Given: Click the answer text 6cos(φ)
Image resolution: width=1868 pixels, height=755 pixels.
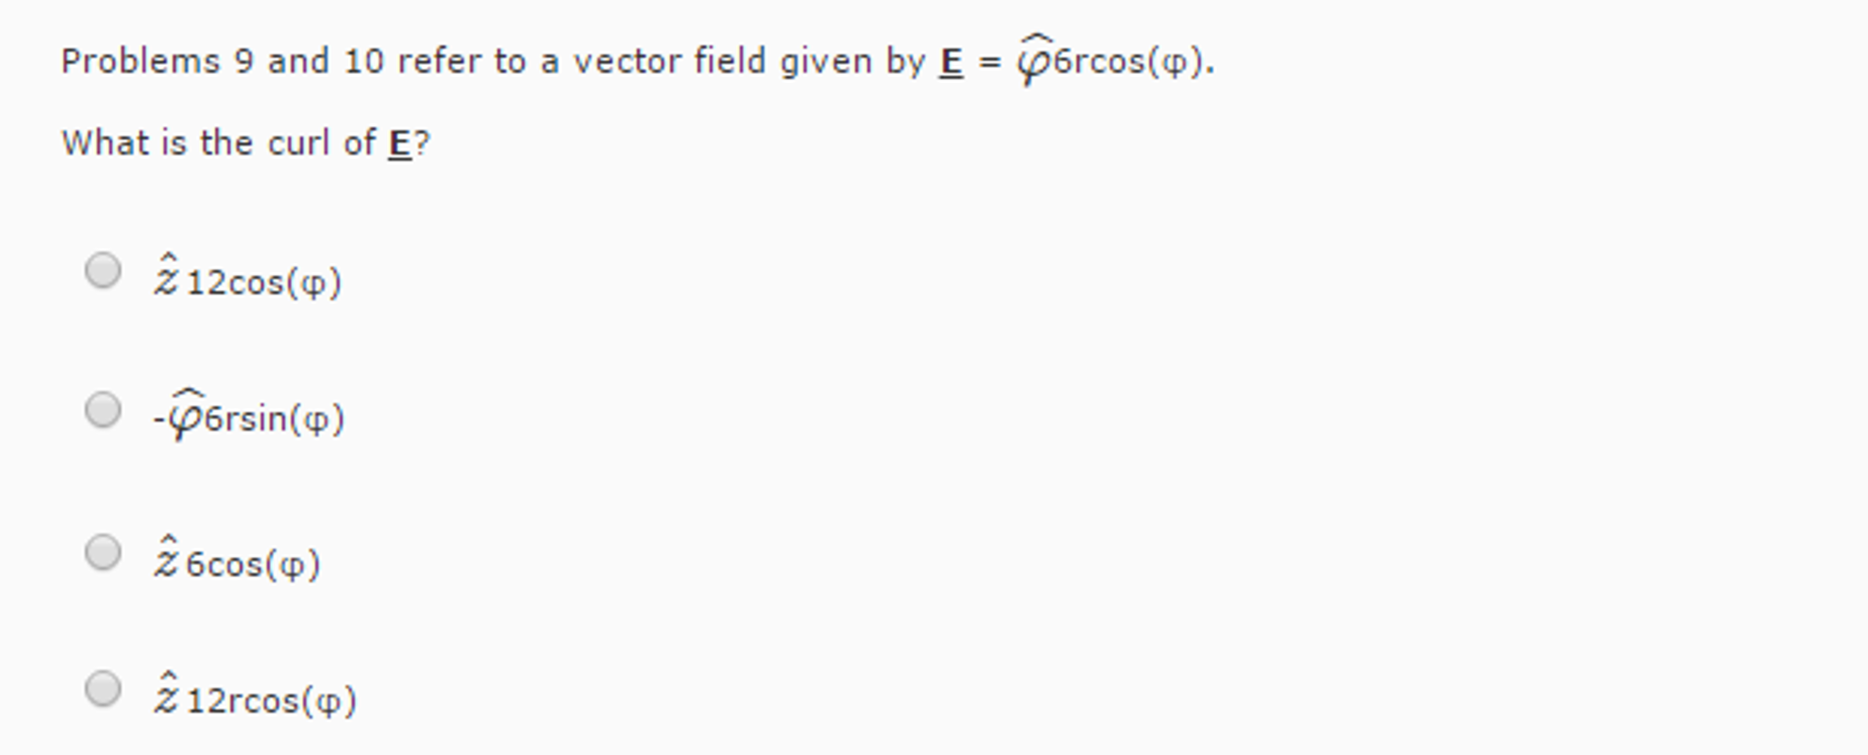Looking at the screenshot, I should click(x=253, y=564).
